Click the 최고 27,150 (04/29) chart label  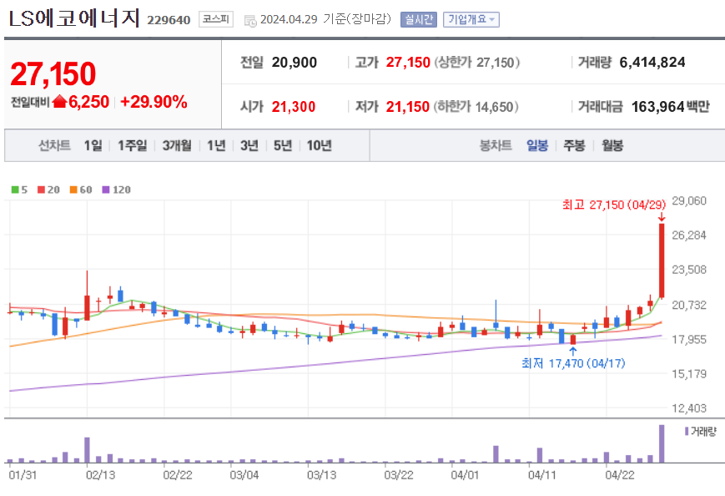[613, 205]
